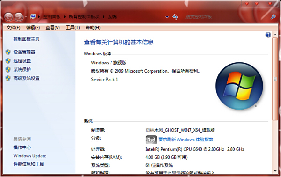Click the vertical scrollbar thumb
The width and height of the screenshot is (281, 177).
click(275, 79)
